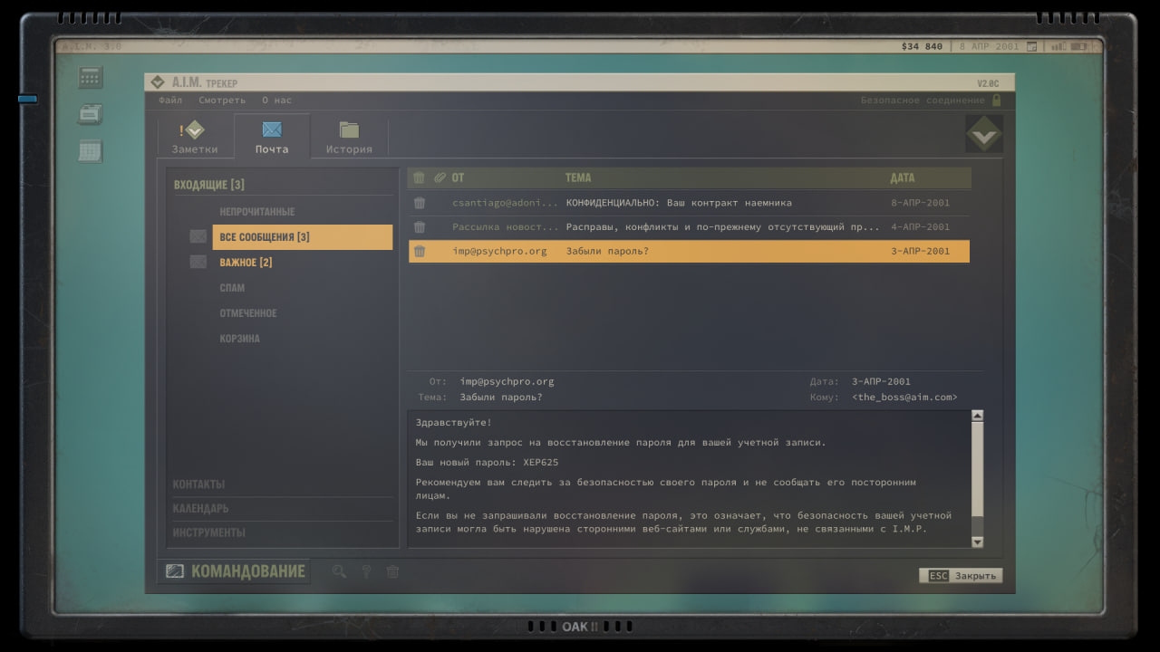Click the $34 840 money balance
The width and height of the screenshot is (1160, 652).
tap(922, 46)
